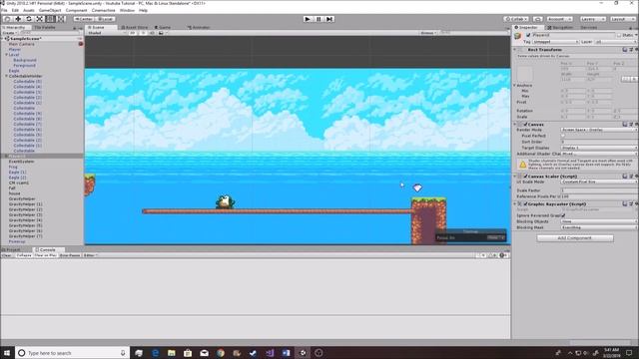Start Play mode with the Play button
The height and width of the screenshot is (359, 639).
click(x=308, y=19)
